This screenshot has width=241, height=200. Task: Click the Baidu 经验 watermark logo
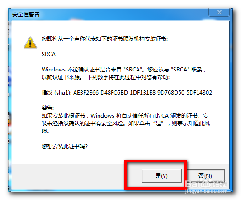(x=206, y=184)
